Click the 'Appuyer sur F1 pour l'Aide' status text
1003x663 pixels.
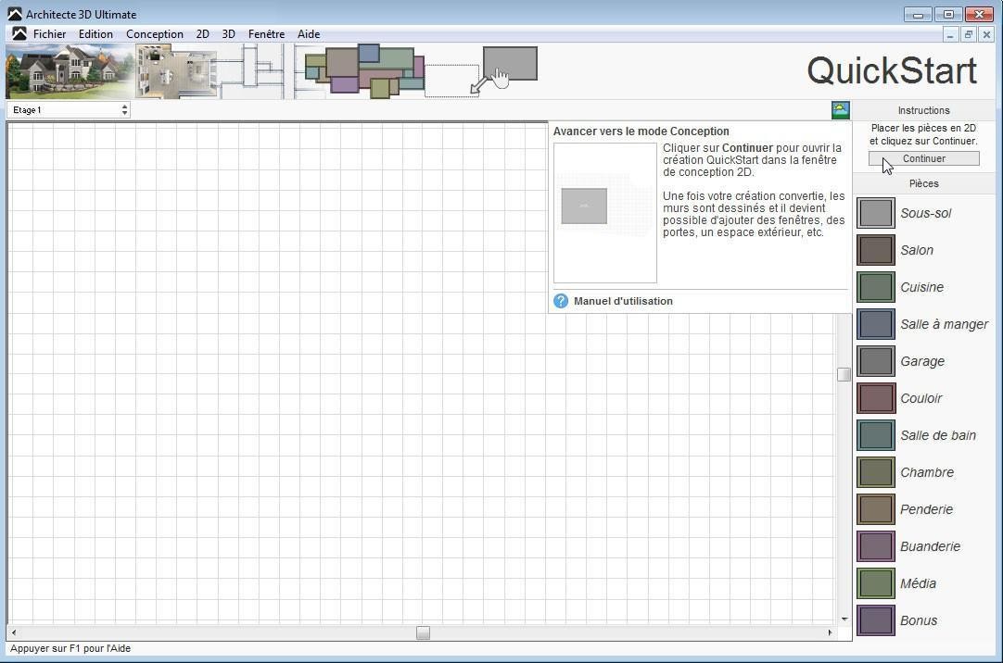[70, 648]
